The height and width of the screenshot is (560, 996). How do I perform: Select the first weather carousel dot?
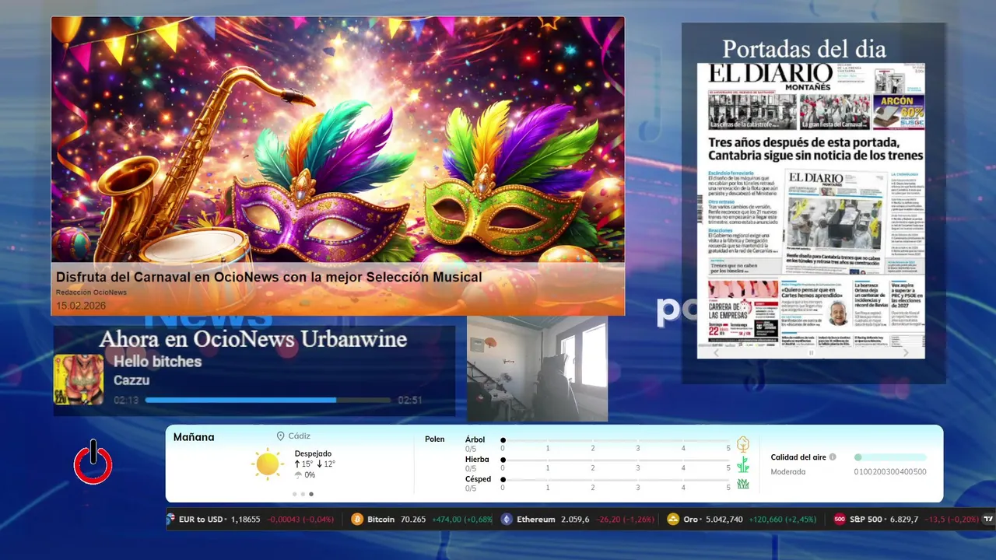294,494
